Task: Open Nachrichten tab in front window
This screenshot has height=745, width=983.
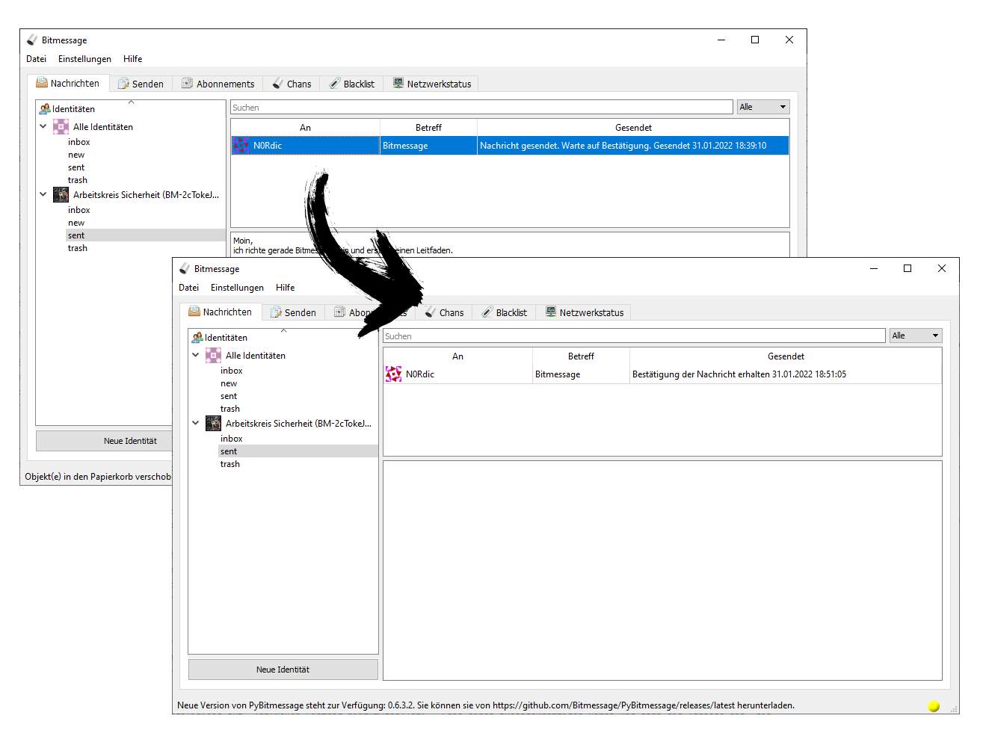Action: [221, 312]
